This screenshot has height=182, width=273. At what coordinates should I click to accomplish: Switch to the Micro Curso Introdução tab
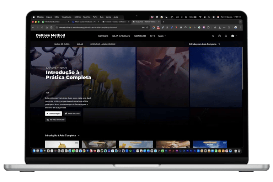[x=85, y=22]
